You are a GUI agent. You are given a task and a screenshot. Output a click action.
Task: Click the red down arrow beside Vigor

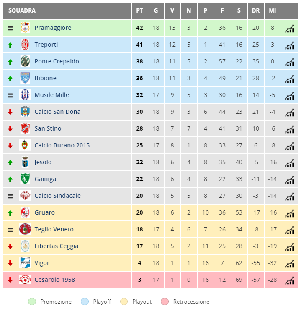[x=10, y=263]
